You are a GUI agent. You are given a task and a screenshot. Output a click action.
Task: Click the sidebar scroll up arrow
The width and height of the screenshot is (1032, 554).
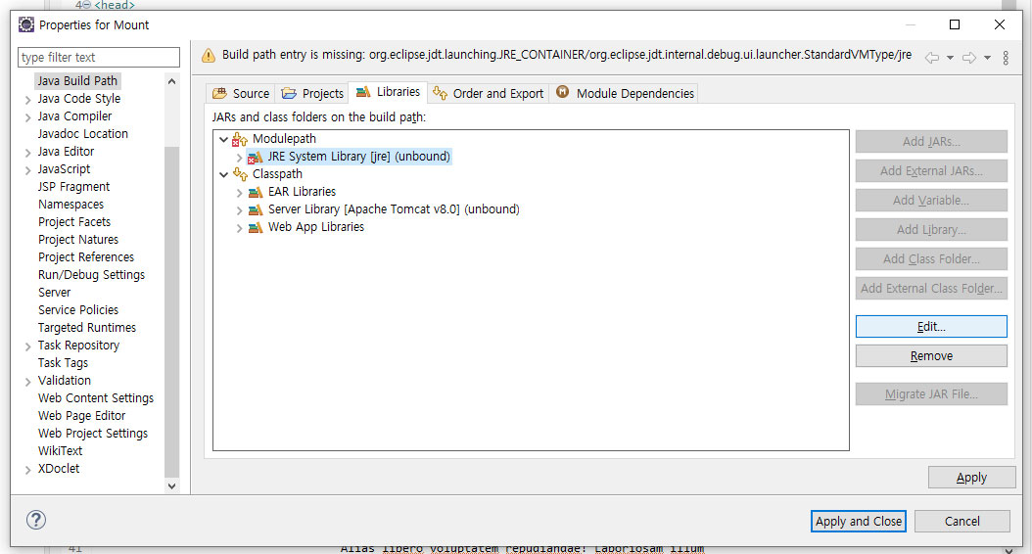pos(171,81)
